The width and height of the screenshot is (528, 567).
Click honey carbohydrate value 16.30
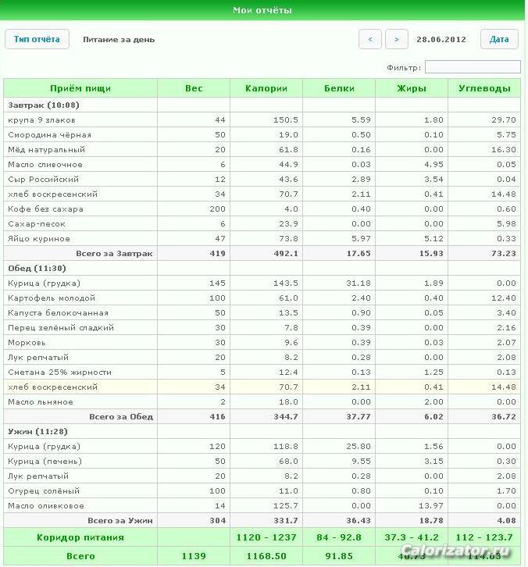pos(504,149)
